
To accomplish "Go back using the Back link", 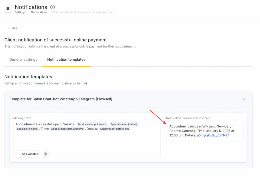I will pyautogui.click(x=12, y=28).
